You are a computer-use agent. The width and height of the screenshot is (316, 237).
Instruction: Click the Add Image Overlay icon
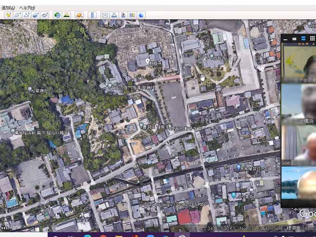click(36, 15)
